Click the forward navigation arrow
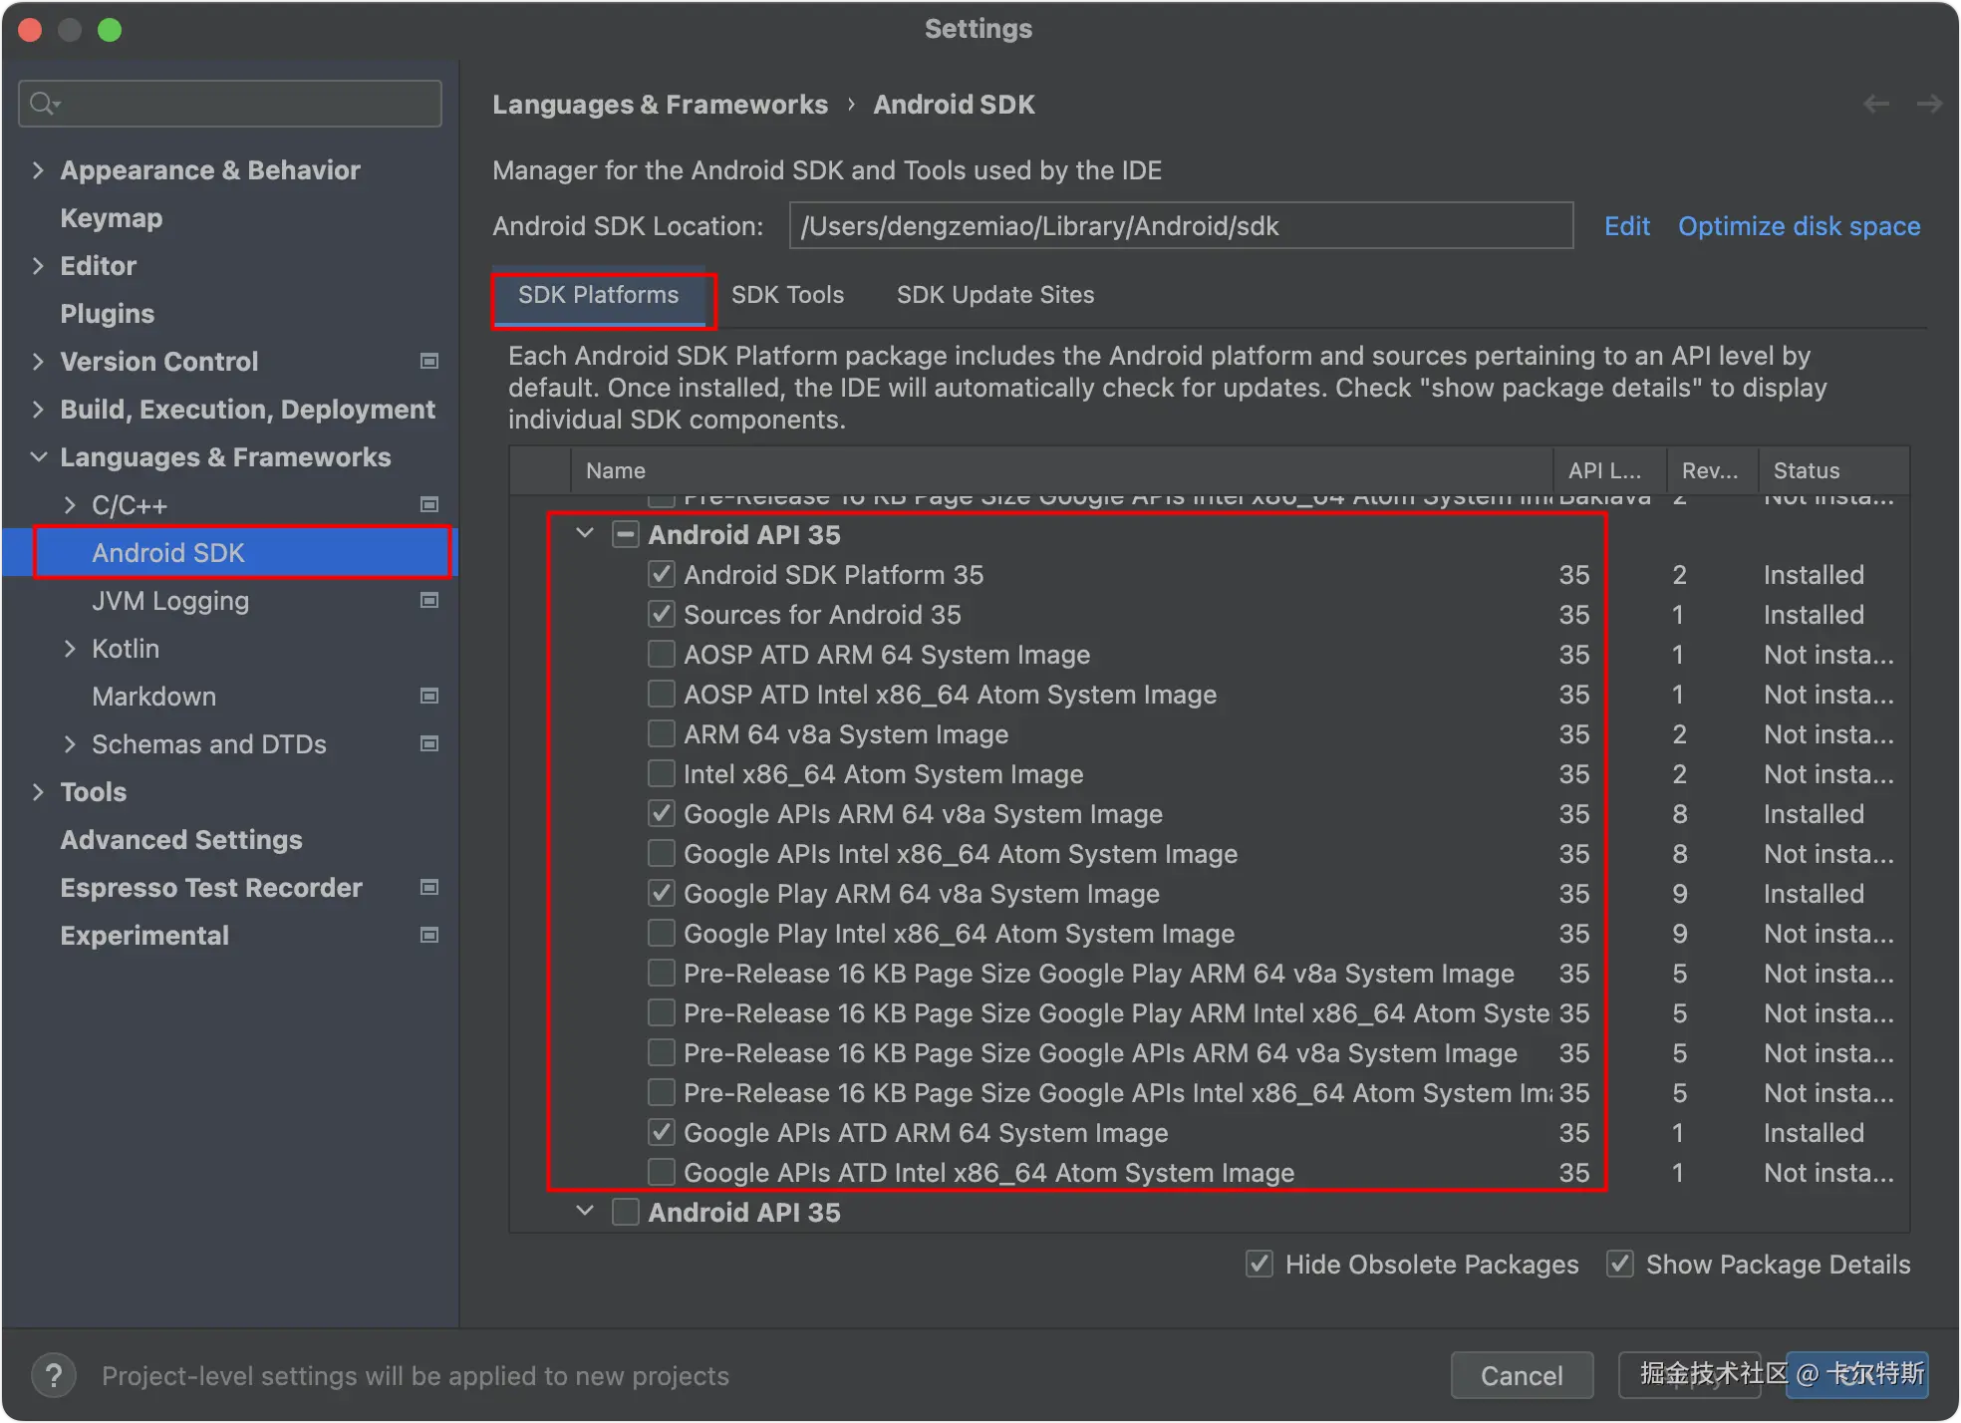This screenshot has width=1961, height=1423. (1929, 105)
